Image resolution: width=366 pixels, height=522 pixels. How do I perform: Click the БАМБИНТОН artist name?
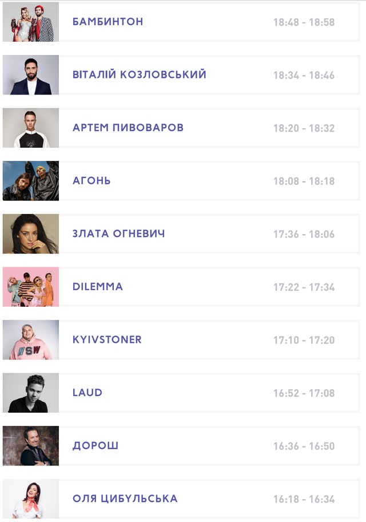108,22
